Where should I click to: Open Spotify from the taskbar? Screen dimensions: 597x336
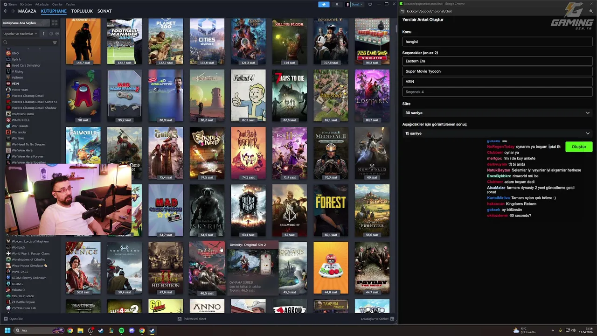pos(121,330)
